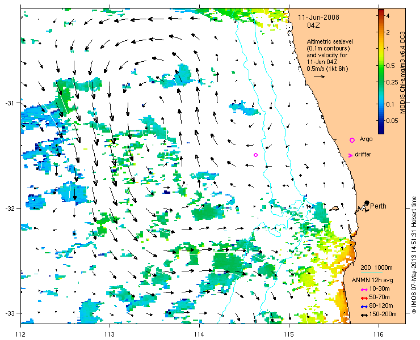The image size is (420, 340).
Task: Click the drifter magenta arrow legend marker
Action: pyautogui.click(x=350, y=155)
